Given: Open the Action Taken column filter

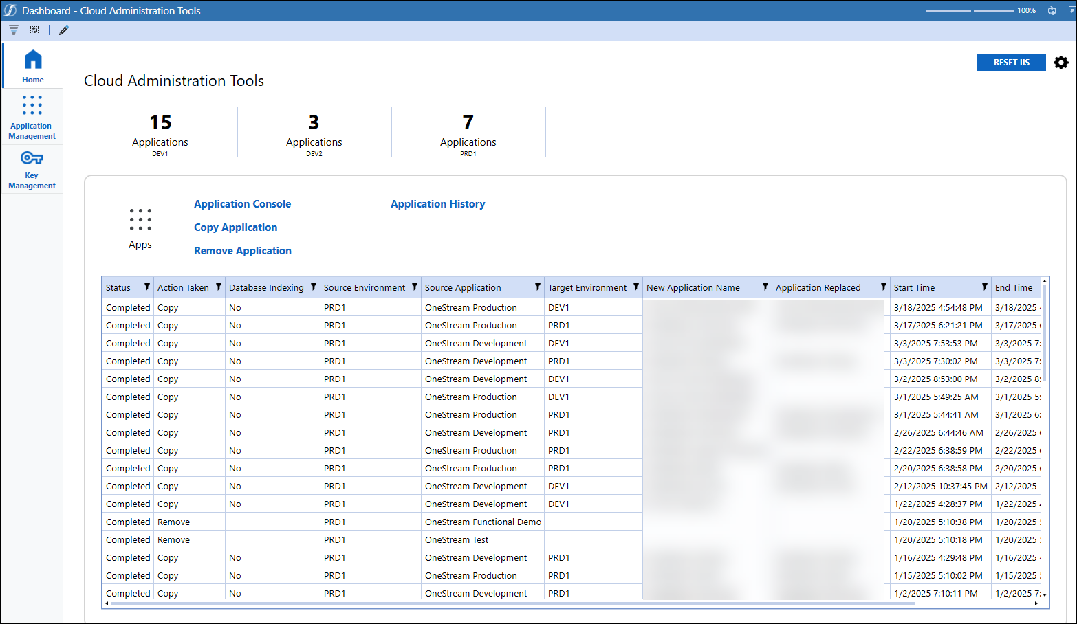Looking at the screenshot, I should tap(219, 287).
